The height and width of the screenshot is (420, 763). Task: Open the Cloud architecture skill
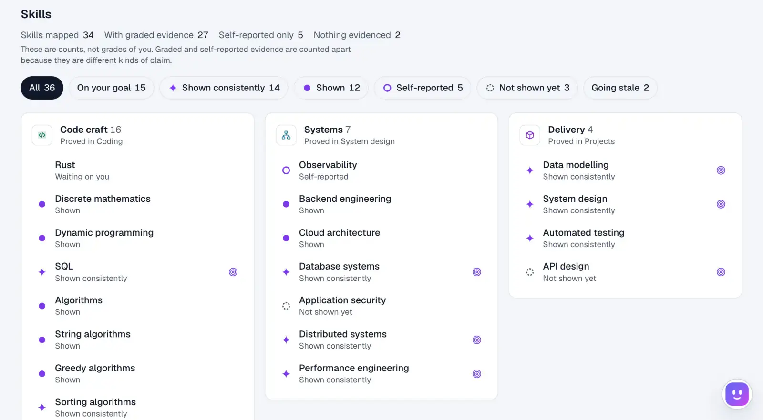tap(381, 238)
